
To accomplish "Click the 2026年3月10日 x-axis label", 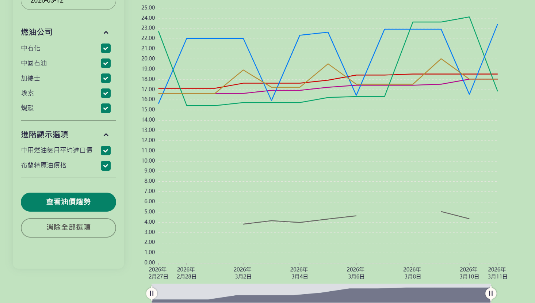I will click(x=469, y=273).
